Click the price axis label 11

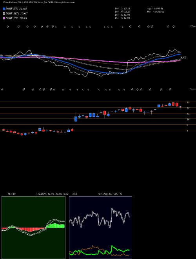click(x=188, y=114)
